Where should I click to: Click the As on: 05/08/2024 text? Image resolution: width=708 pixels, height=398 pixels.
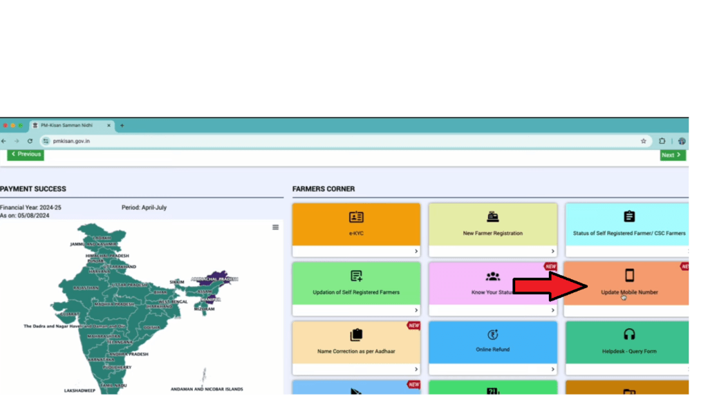[x=25, y=216]
